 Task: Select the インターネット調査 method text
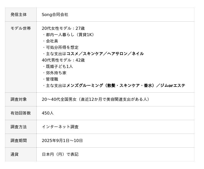click(60, 127)
